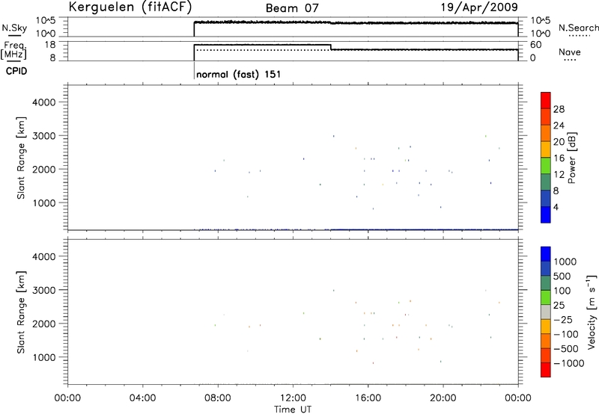Click the 'Kerguelen (fitACF)' title
This screenshot has width=599, height=414.
[x=130, y=7]
